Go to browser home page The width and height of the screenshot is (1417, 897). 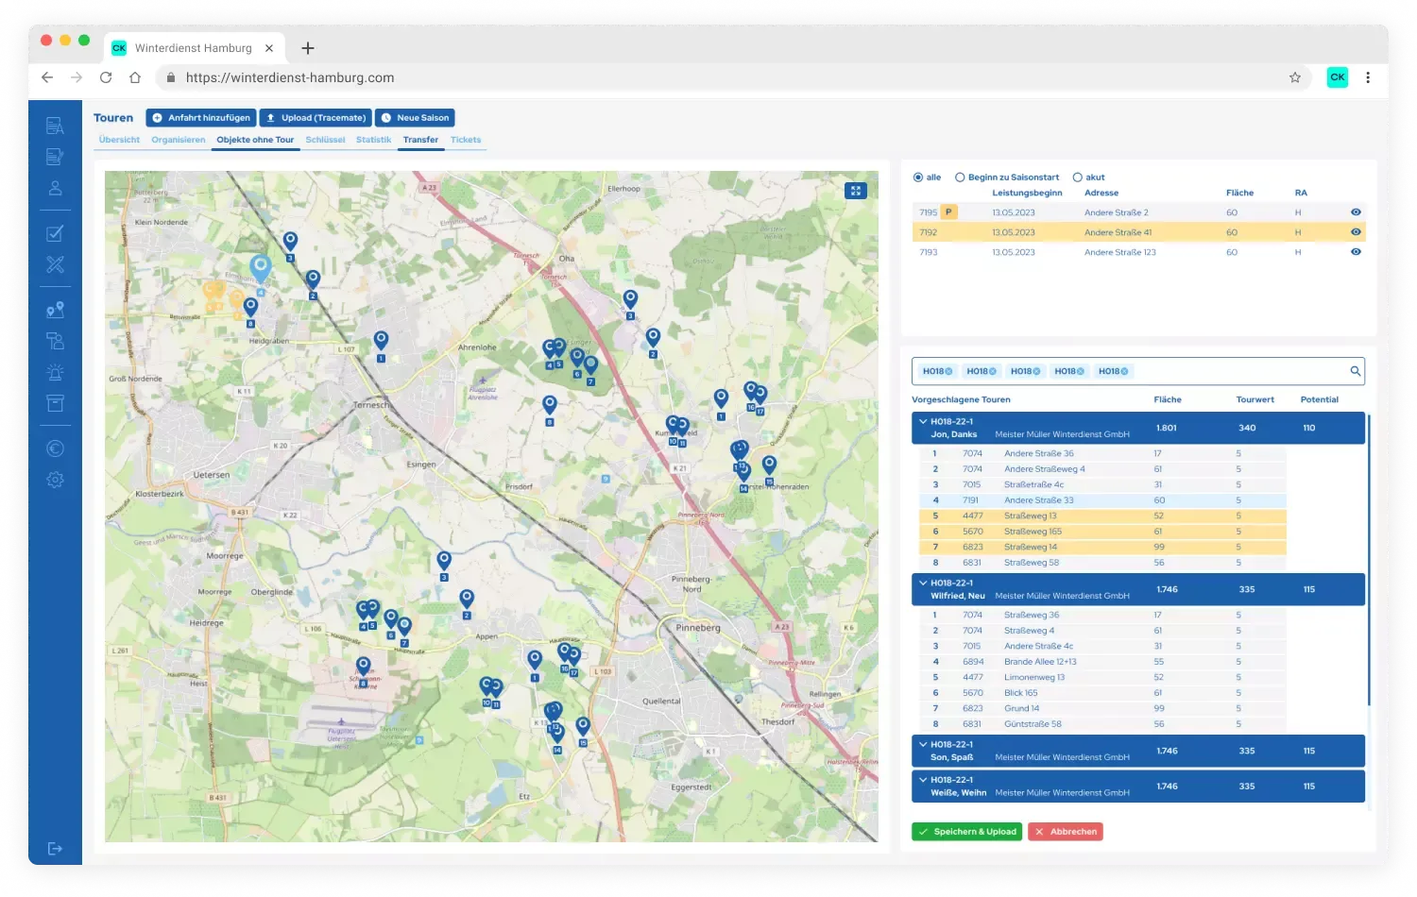(135, 77)
